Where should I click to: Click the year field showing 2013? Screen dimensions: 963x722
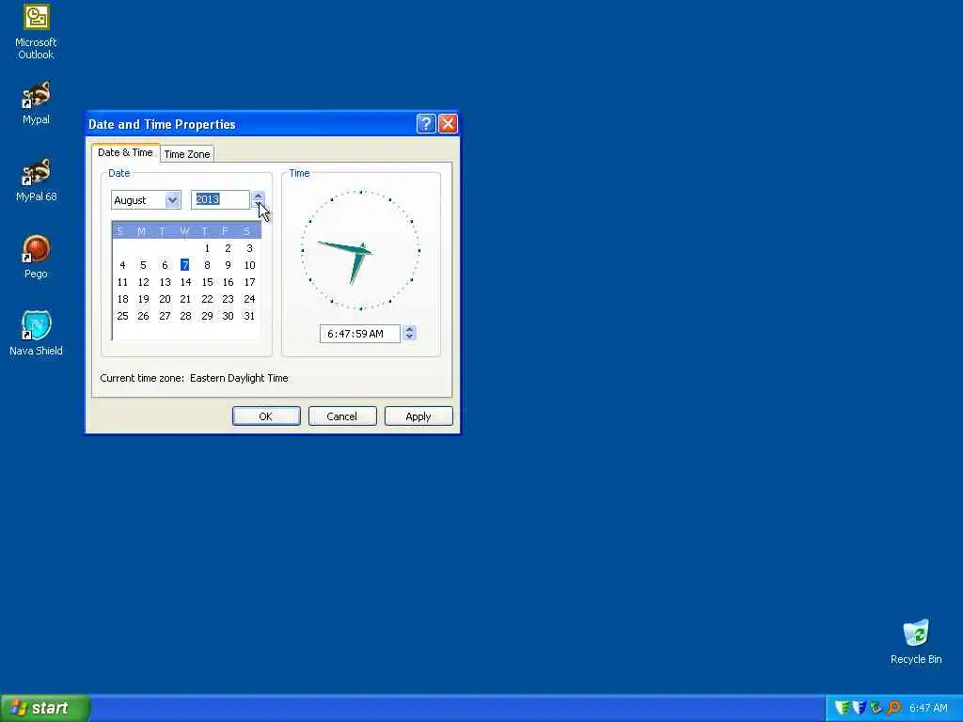[220, 199]
